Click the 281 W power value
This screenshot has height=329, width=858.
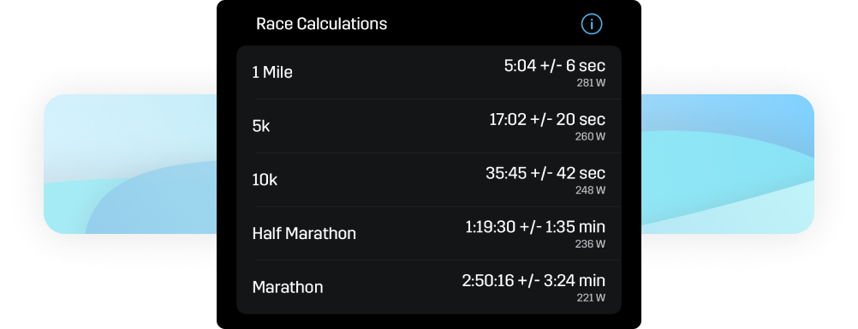591,83
